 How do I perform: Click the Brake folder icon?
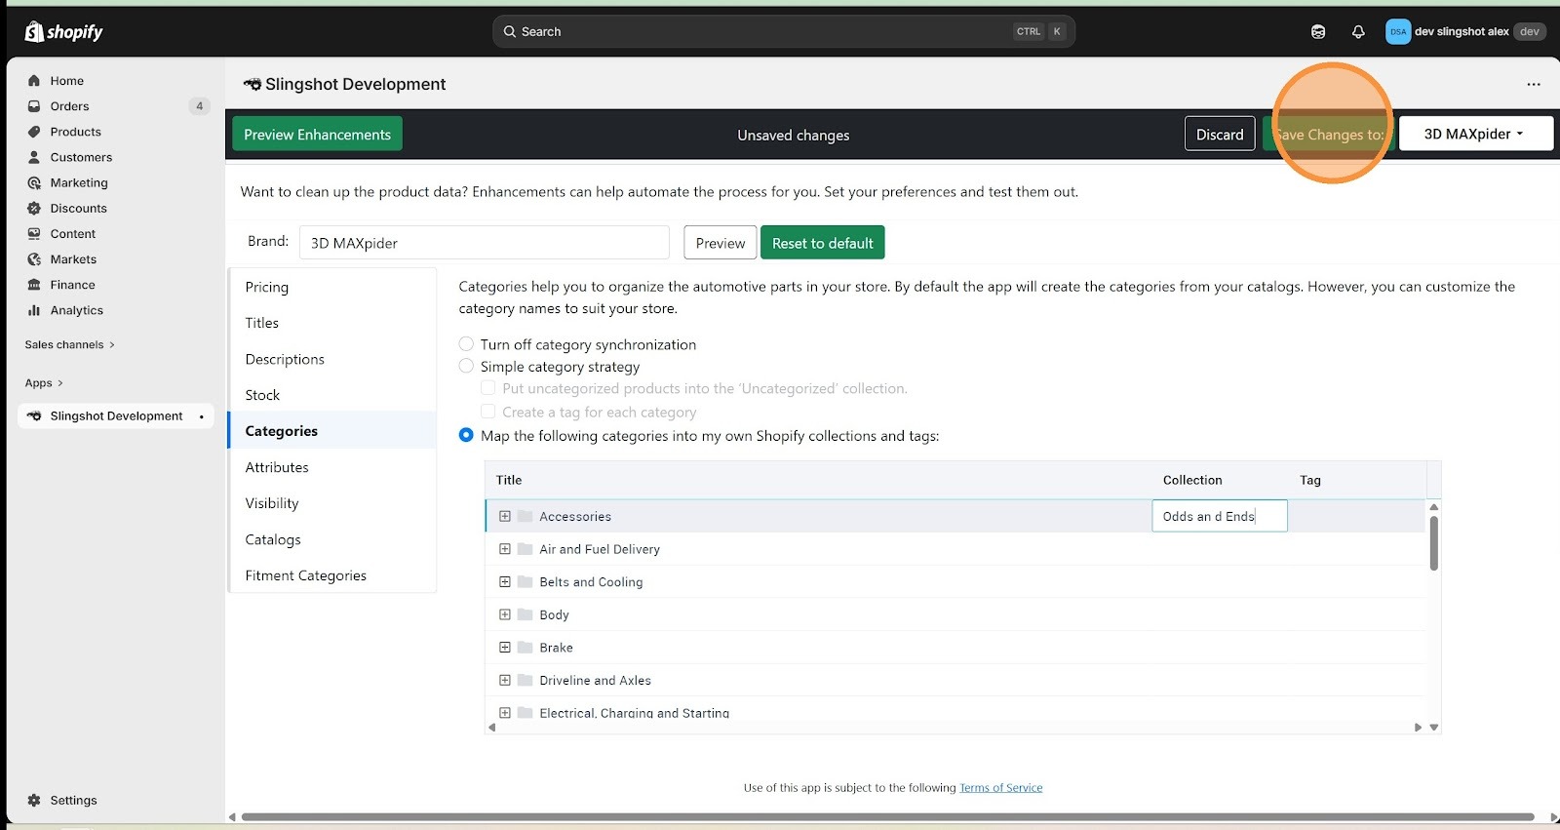click(x=525, y=648)
